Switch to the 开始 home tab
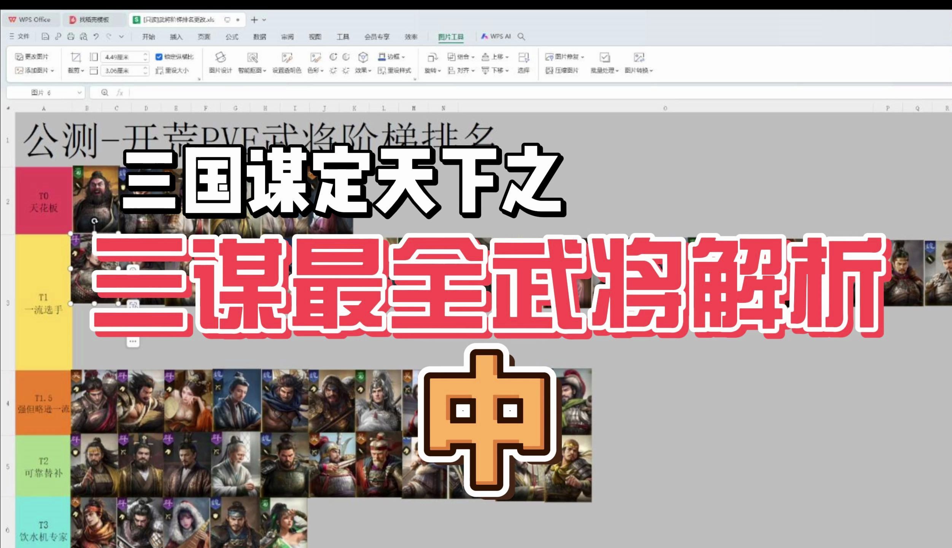Viewport: 952px width, 548px height. click(148, 37)
